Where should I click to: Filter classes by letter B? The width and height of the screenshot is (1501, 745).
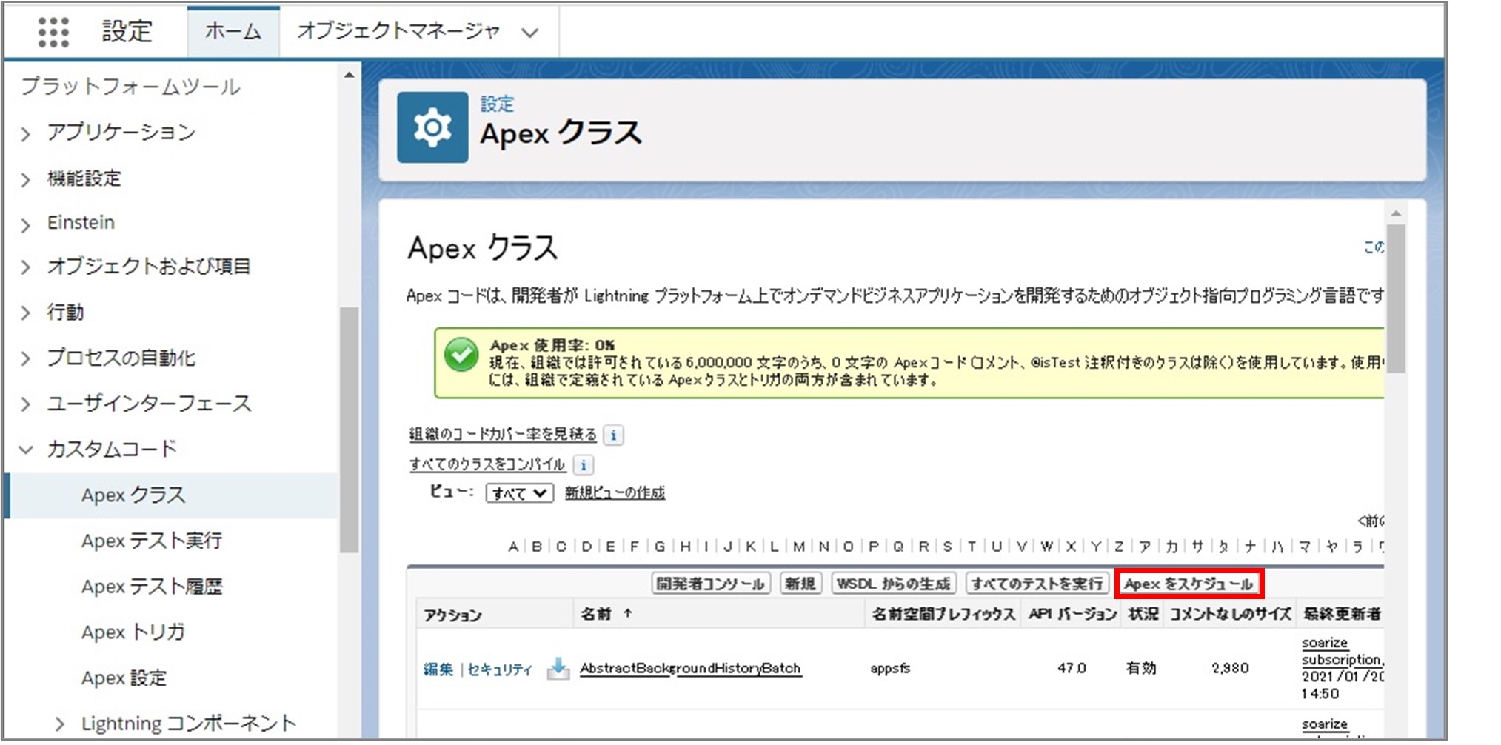point(537,547)
